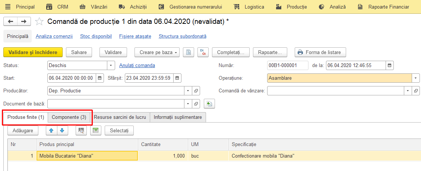Viewport: 421px width, 171px height.
Task: Open the Fișiere atașate link
Action: (135, 36)
